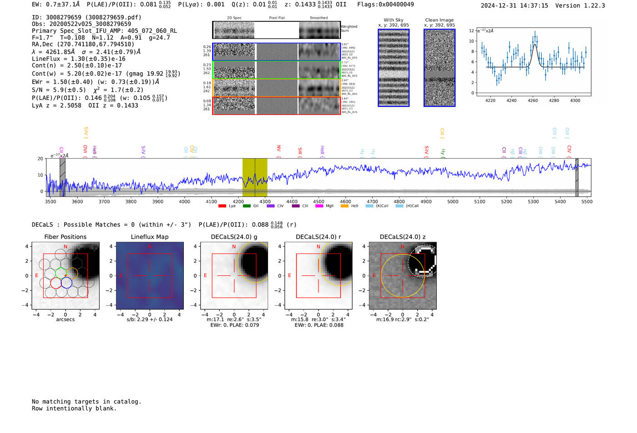Open the Lineflux Map panel

150,276
